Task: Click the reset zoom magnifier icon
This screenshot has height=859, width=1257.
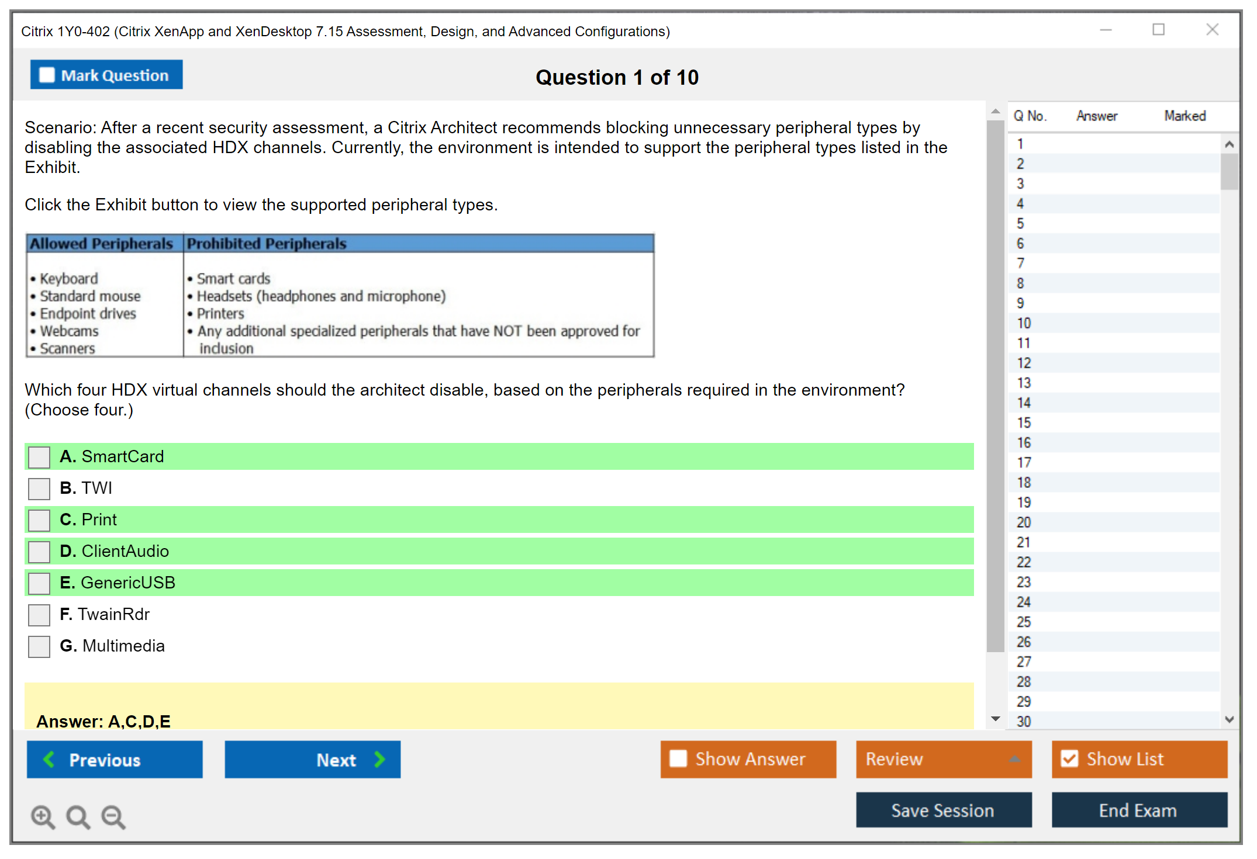Action: [77, 816]
